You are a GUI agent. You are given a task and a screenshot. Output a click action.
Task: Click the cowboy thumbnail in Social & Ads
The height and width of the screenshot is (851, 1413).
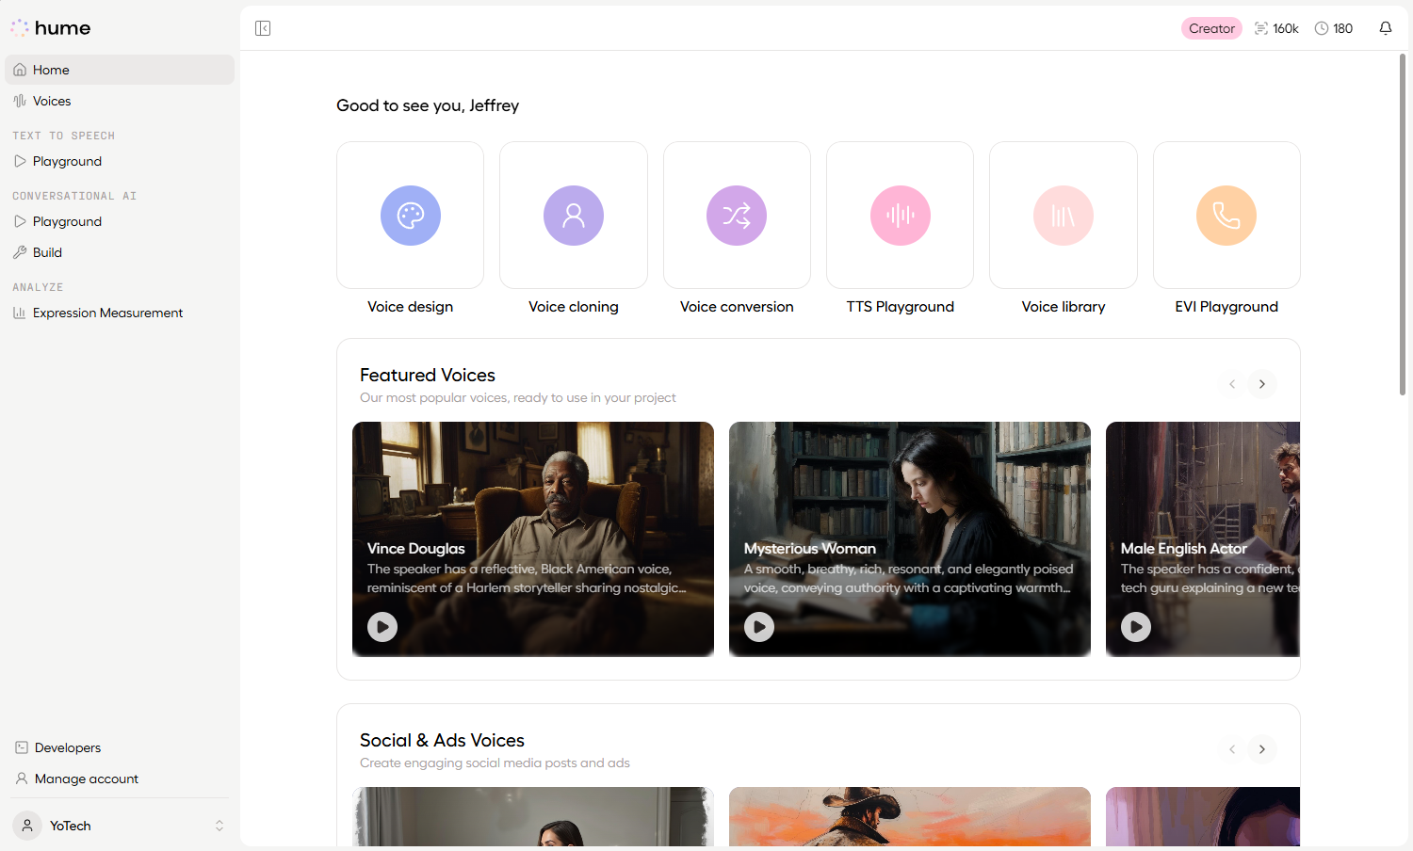pyautogui.click(x=910, y=816)
